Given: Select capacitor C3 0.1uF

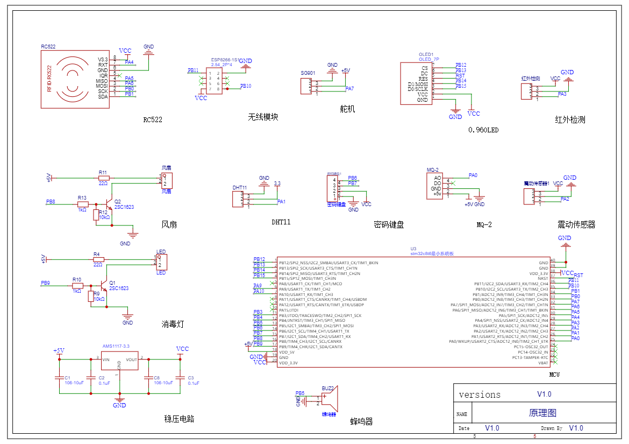Looking at the screenshot, I should coord(181,378).
